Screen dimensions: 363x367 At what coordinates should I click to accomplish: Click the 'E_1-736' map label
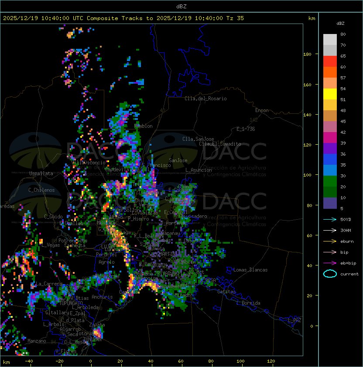coord(246,129)
